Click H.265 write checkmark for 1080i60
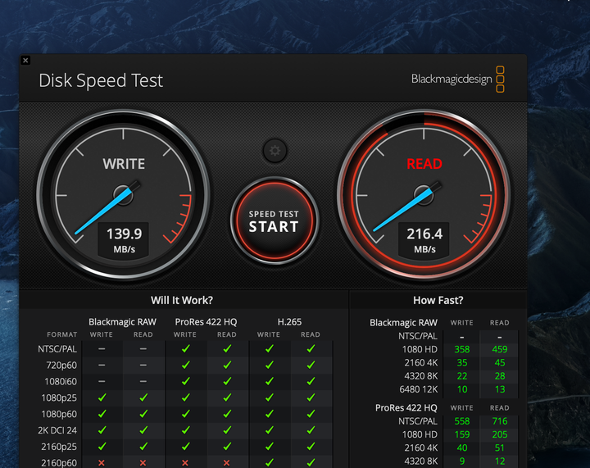590x468 pixels. (269, 381)
